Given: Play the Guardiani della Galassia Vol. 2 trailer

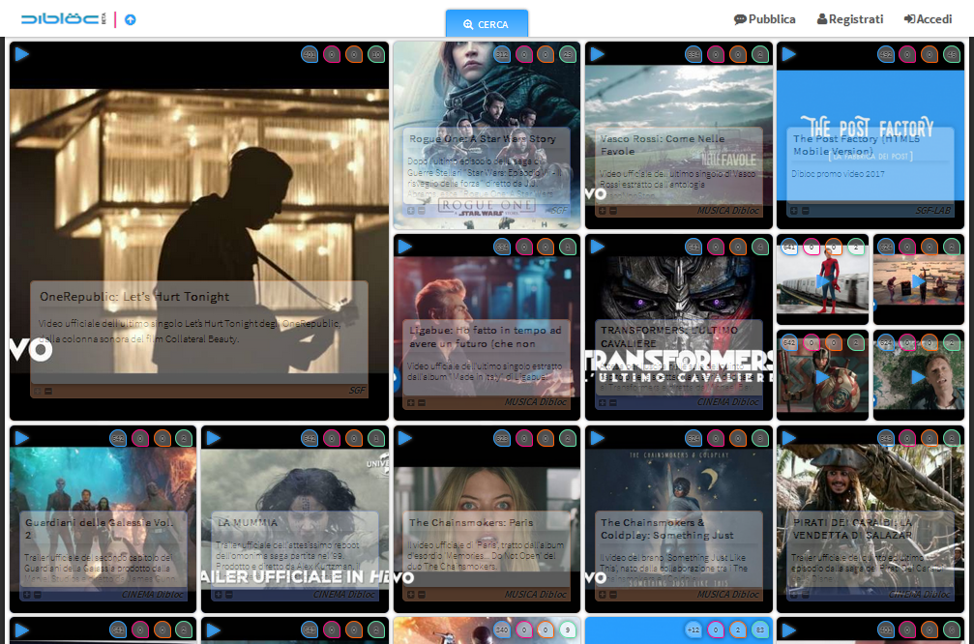Looking at the screenshot, I should click(x=21, y=438).
